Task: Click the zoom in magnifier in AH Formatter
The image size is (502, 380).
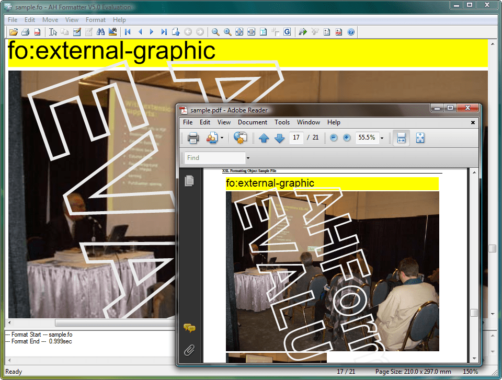Action: (227, 32)
